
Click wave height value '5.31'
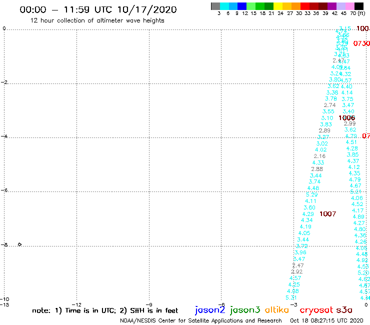click(x=291, y=297)
